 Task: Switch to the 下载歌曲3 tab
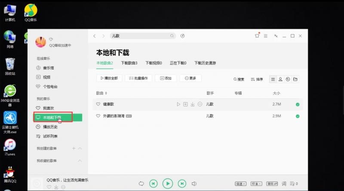coord(129,63)
